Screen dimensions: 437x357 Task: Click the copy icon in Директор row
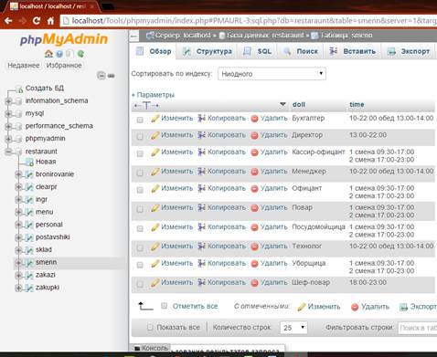click(x=201, y=135)
